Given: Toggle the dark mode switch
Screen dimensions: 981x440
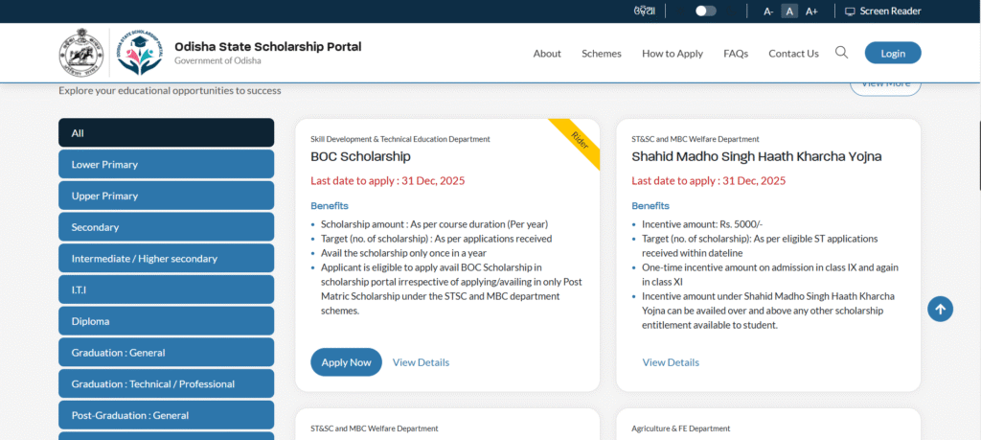Looking at the screenshot, I should tap(705, 12).
